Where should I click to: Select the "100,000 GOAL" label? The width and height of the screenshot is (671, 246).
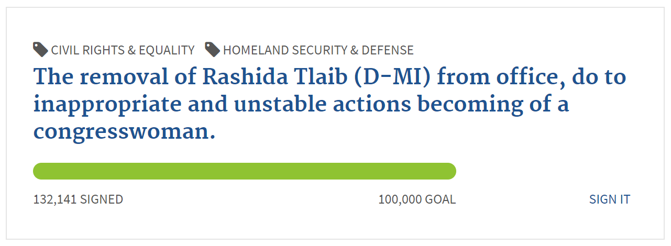[x=417, y=199]
